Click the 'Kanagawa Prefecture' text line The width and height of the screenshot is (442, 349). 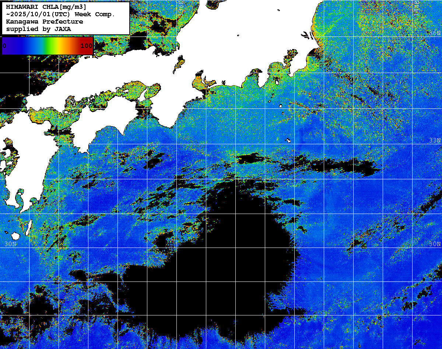pyautogui.click(x=45, y=21)
